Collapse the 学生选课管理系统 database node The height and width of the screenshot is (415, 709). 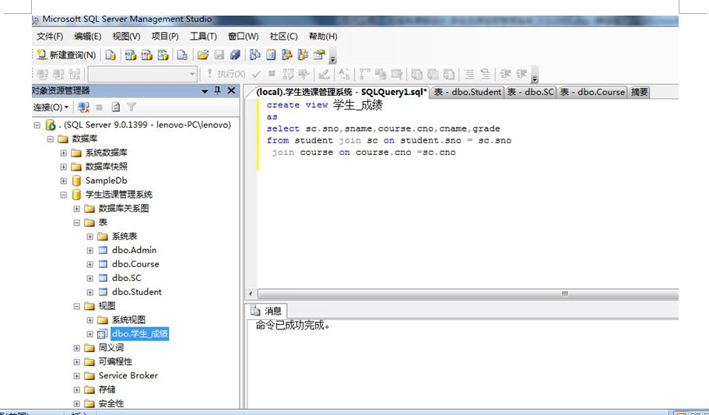[x=63, y=195]
